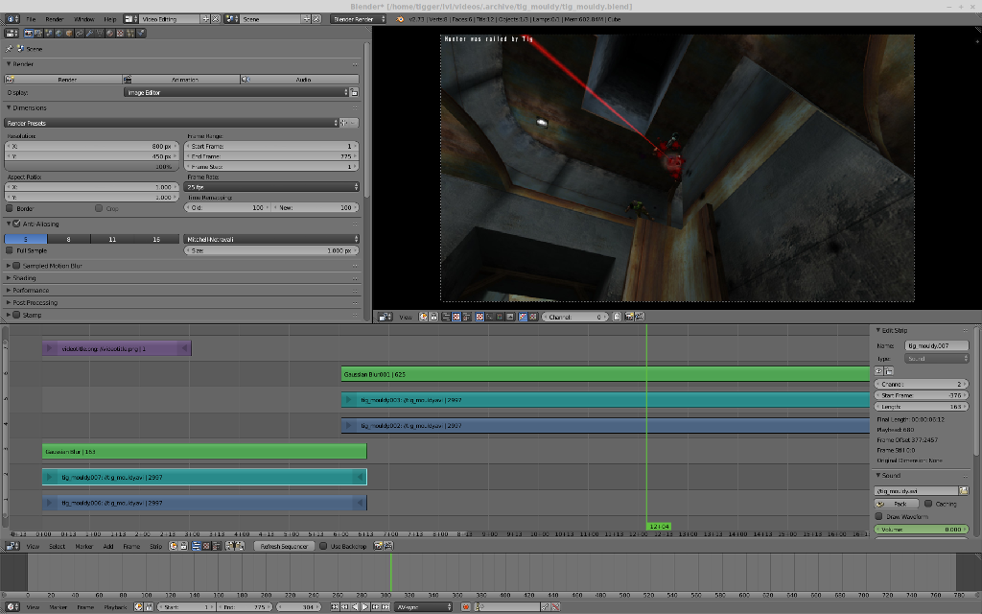Open the World properties tab icon
Screen dimensions: 982x614
[x=58, y=34]
